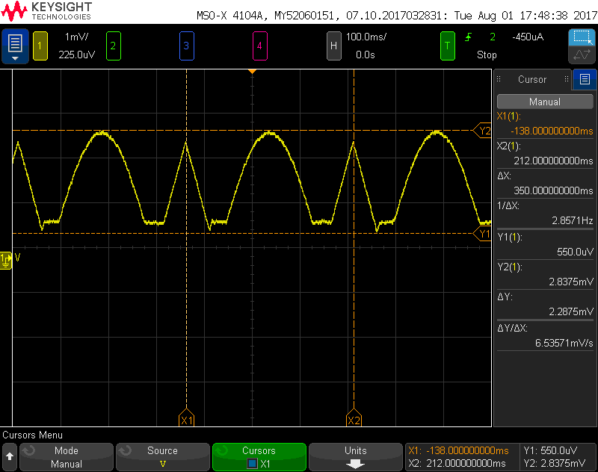Enable Channel 4
Image resolution: width=598 pixels, height=472 pixels.
click(260, 46)
